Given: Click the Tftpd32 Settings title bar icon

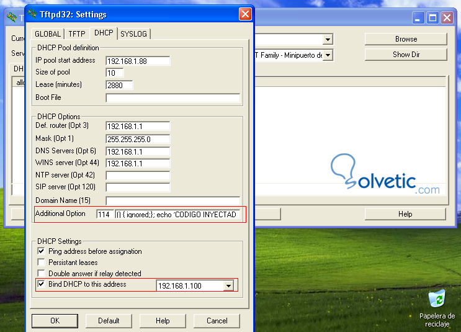Looking at the screenshot, I should [x=32, y=14].
